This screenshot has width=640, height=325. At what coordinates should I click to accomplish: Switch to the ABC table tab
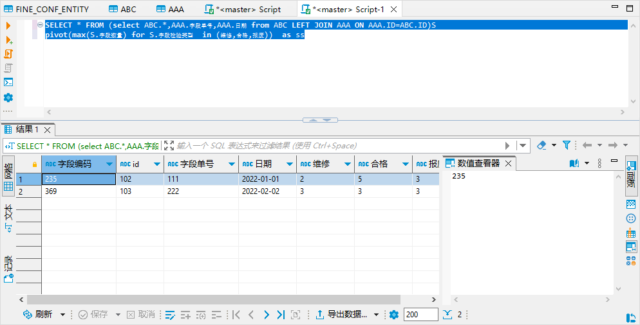(123, 9)
